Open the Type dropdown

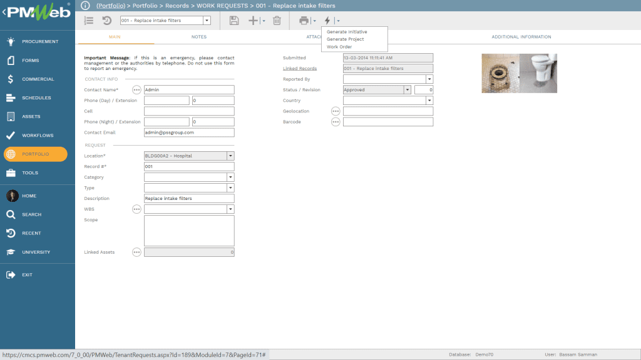coord(230,187)
